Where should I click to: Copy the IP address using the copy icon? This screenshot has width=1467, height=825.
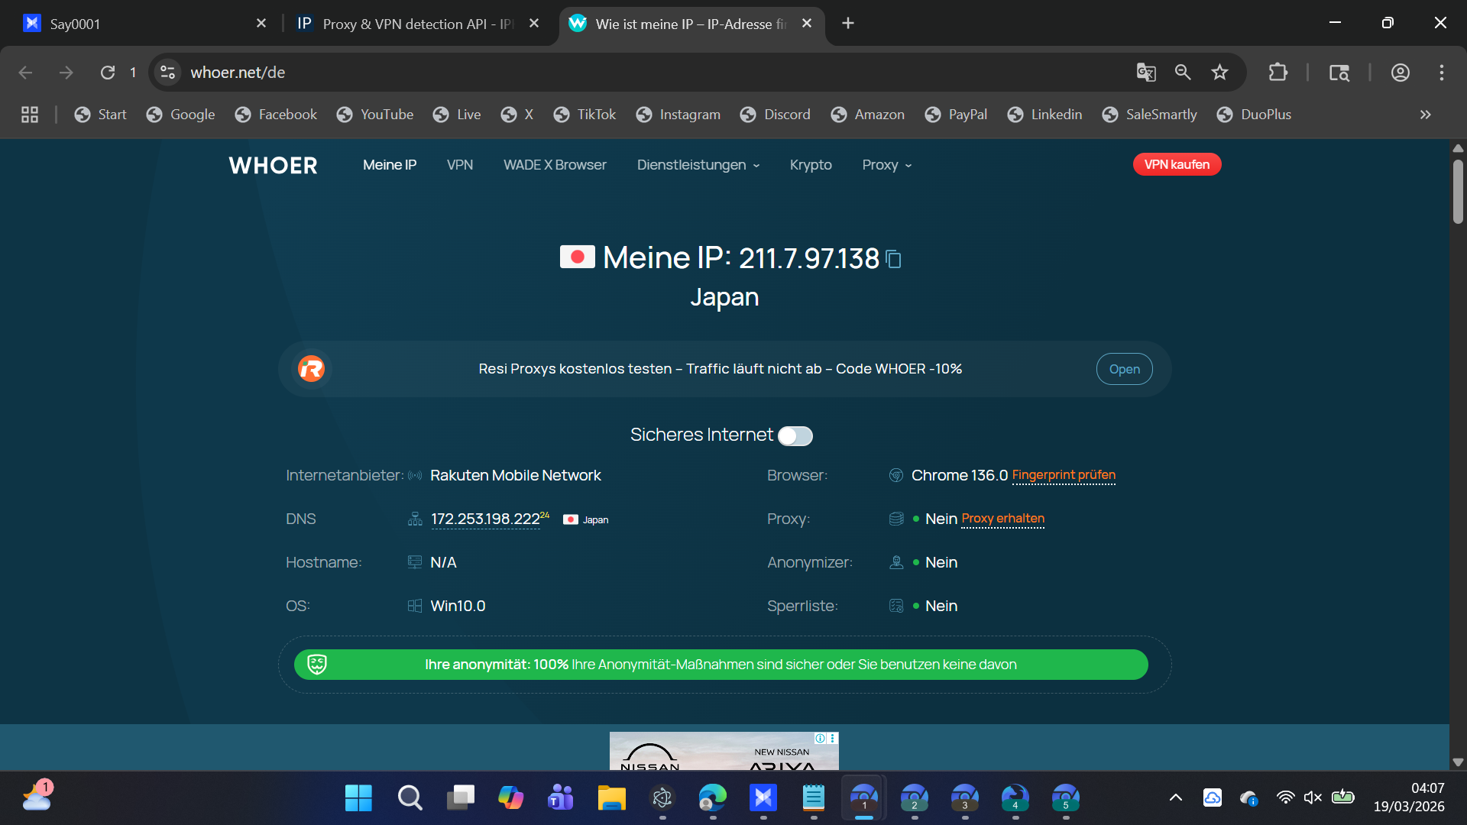(x=893, y=260)
